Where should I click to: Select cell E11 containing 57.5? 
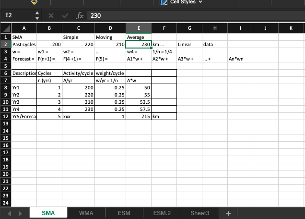point(139,109)
